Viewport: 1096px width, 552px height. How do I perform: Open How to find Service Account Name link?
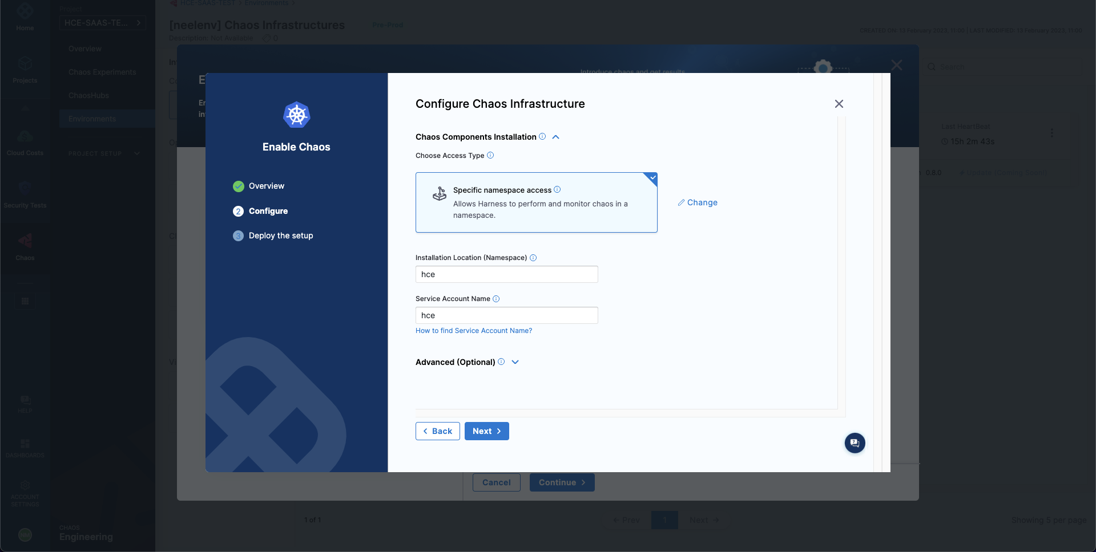click(x=474, y=331)
